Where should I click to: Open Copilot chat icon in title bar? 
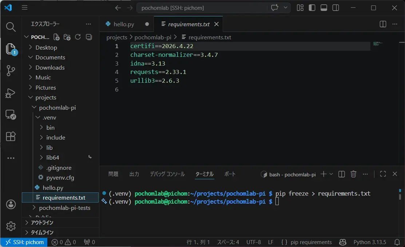275,8
